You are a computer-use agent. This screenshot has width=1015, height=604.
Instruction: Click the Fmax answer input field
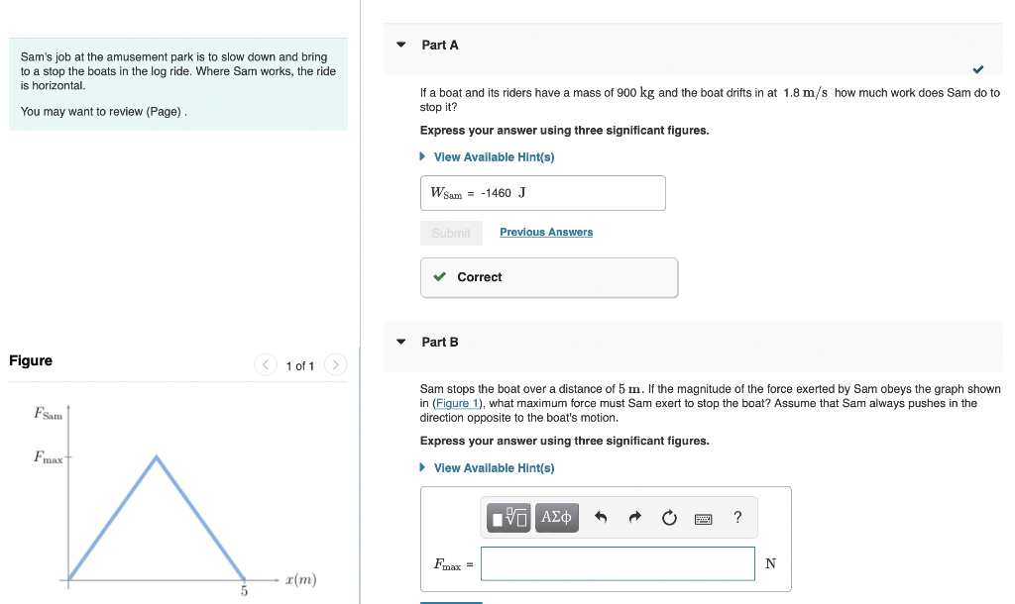pos(618,563)
